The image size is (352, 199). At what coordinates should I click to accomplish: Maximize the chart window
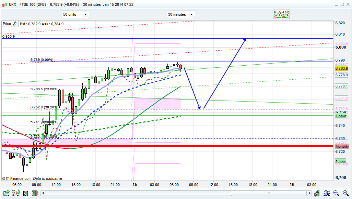coord(341,4)
